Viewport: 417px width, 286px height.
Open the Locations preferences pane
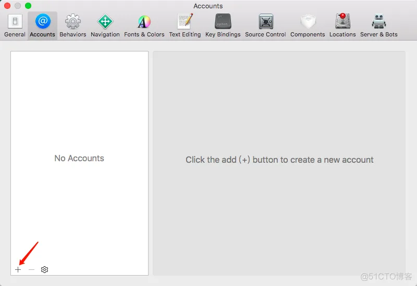click(342, 25)
